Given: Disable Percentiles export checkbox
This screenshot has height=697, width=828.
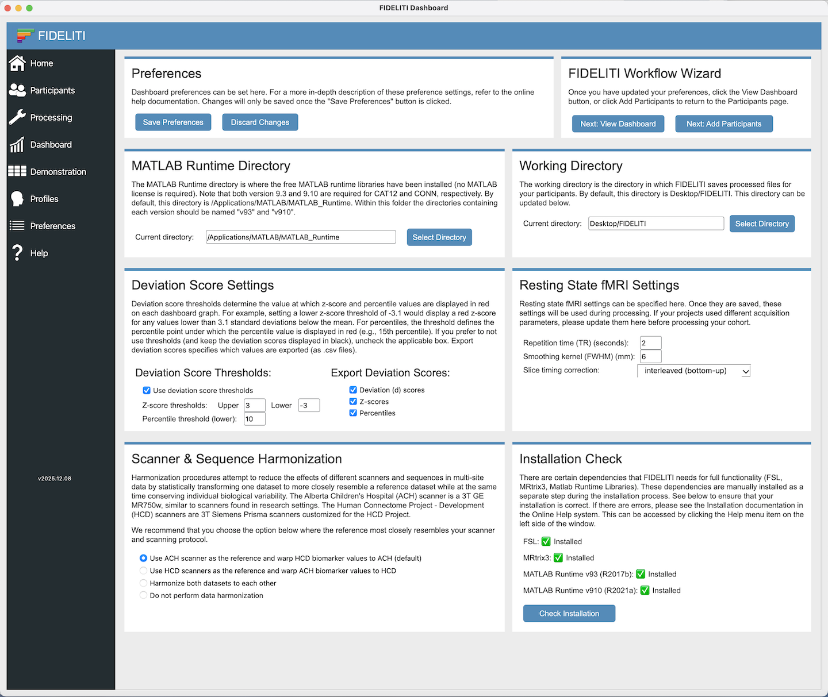Looking at the screenshot, I should 353,413.
